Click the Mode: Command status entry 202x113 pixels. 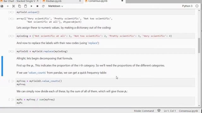click(x=144, y=111)
